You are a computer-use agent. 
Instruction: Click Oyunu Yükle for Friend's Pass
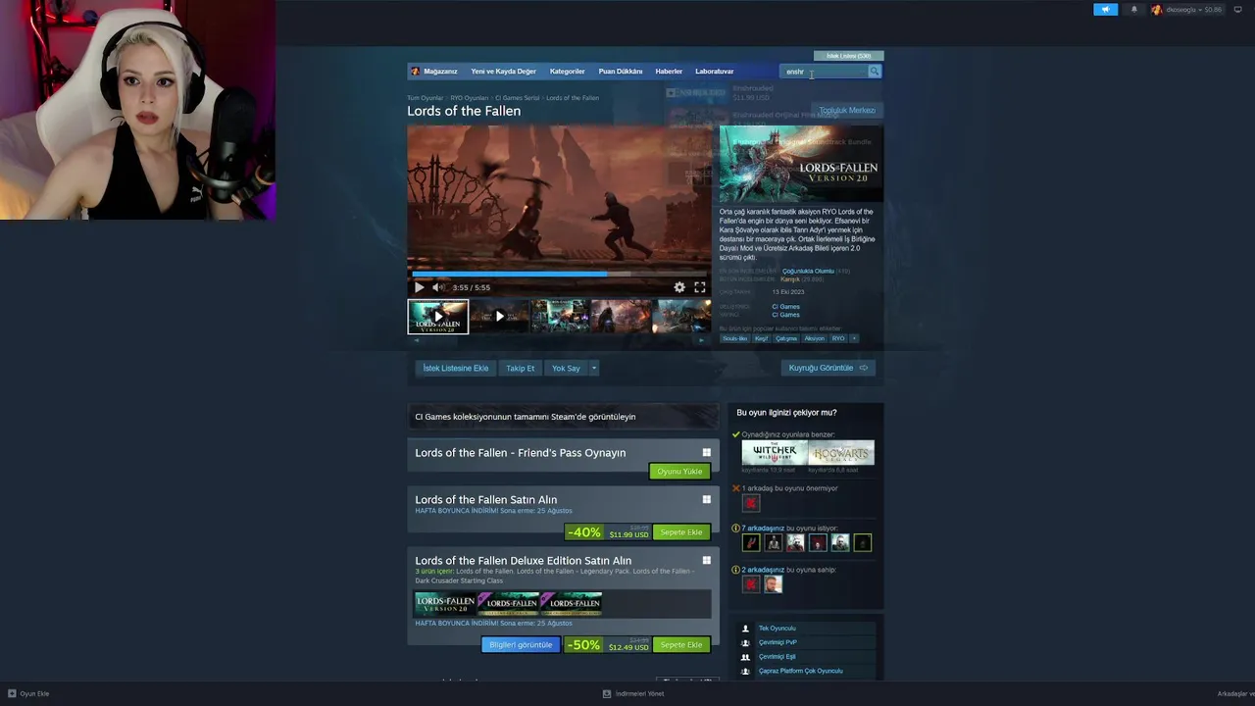(x=679, y=472)
